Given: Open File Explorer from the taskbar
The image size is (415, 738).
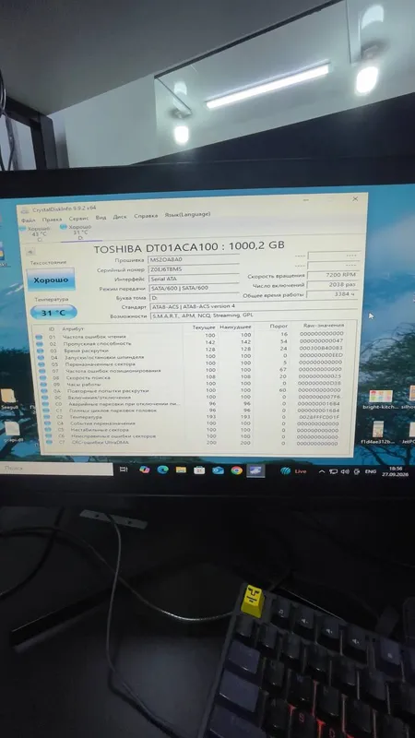Looking at the screenshot, I should pos(181,470).
